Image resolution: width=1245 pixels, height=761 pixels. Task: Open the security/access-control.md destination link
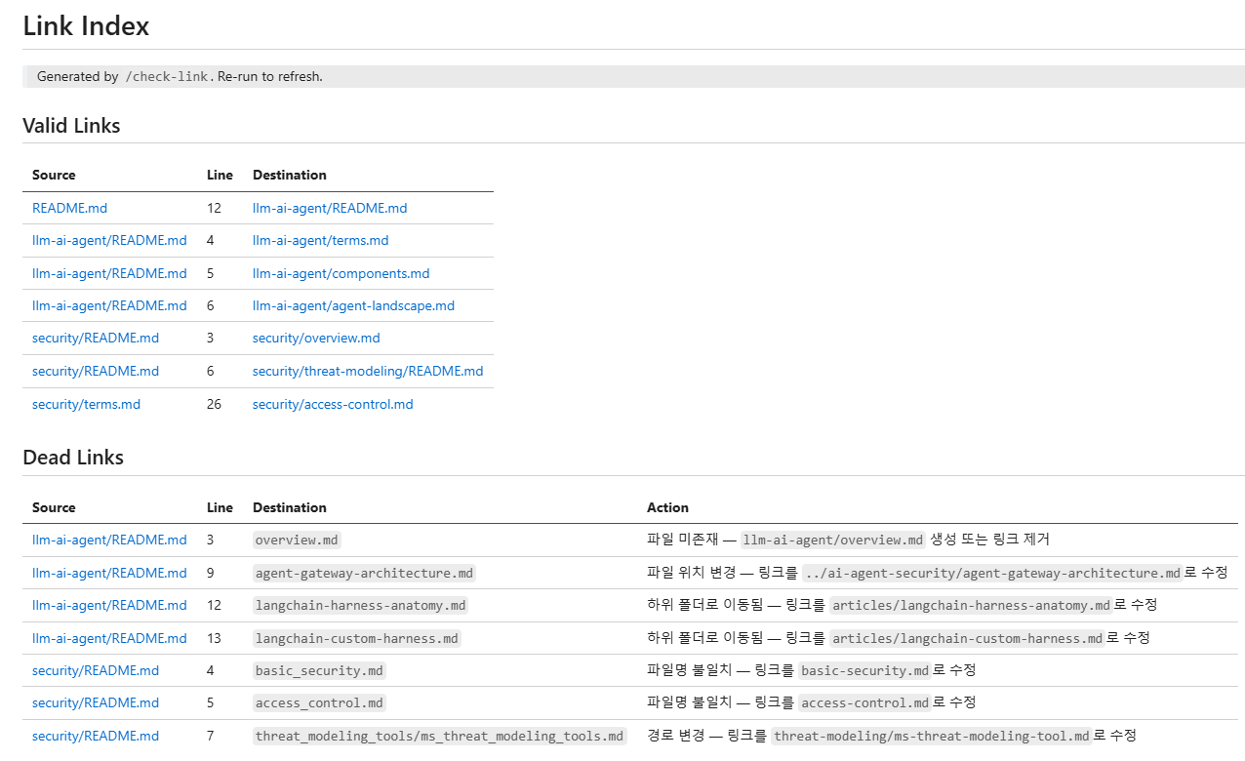point(333,404)
